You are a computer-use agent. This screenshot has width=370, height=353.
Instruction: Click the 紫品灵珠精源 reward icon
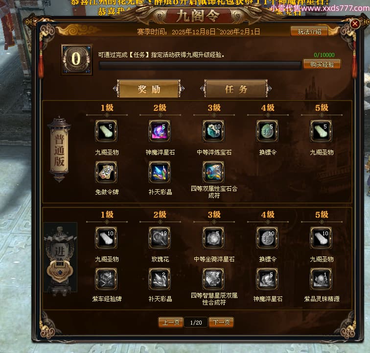point(321,279)
